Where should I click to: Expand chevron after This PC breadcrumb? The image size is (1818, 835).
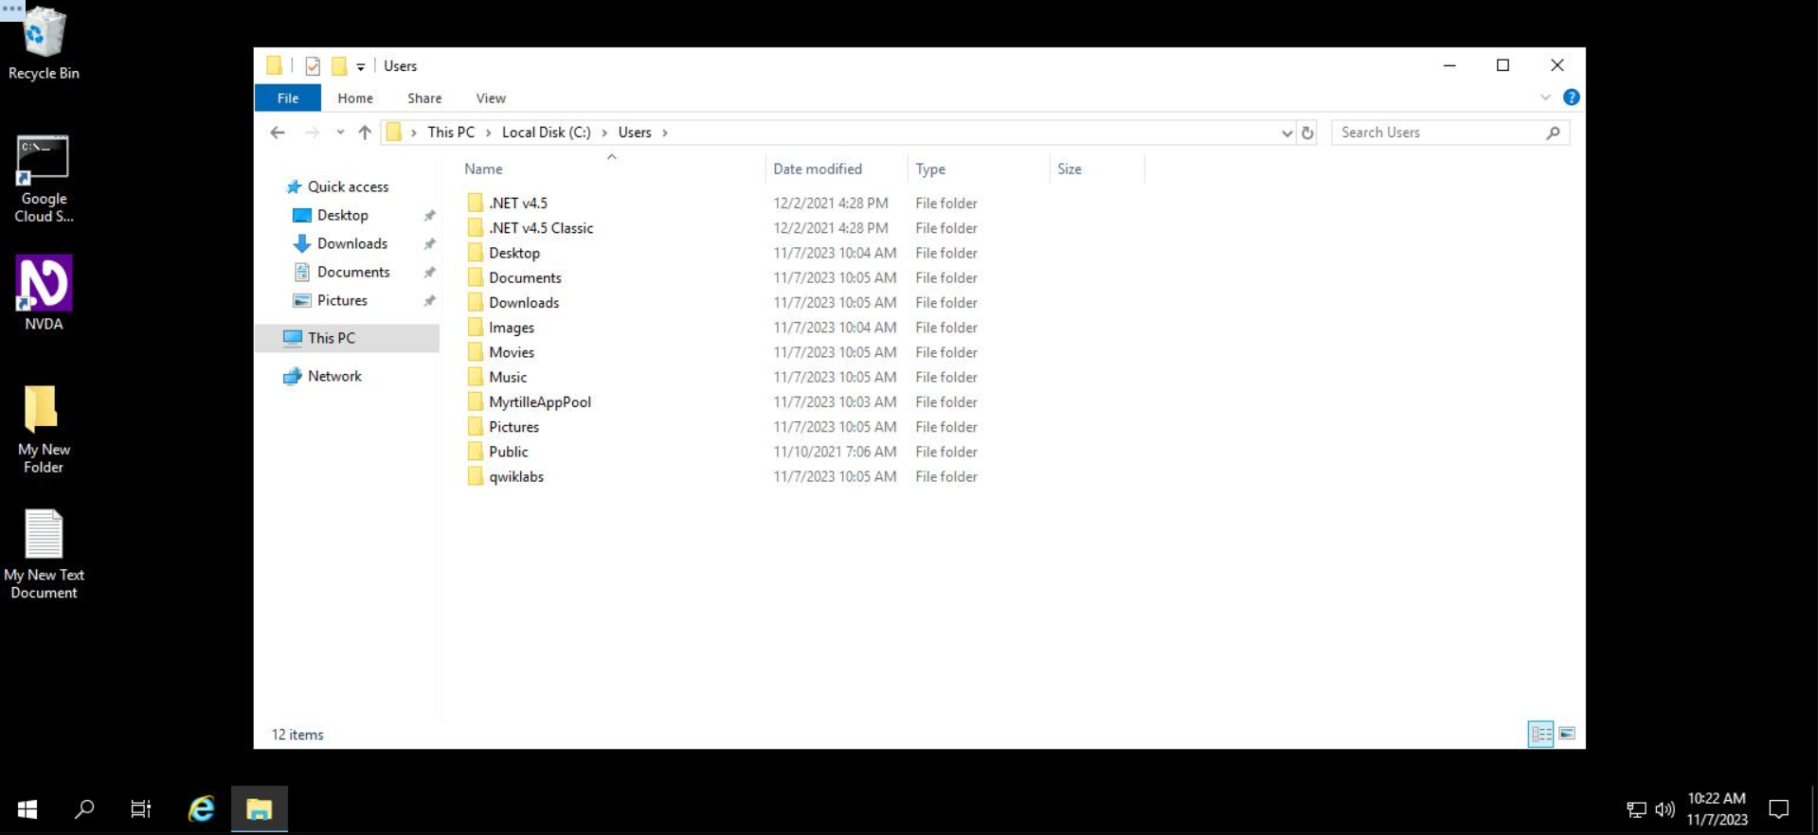pyautogui.click(x=489, y=133)
